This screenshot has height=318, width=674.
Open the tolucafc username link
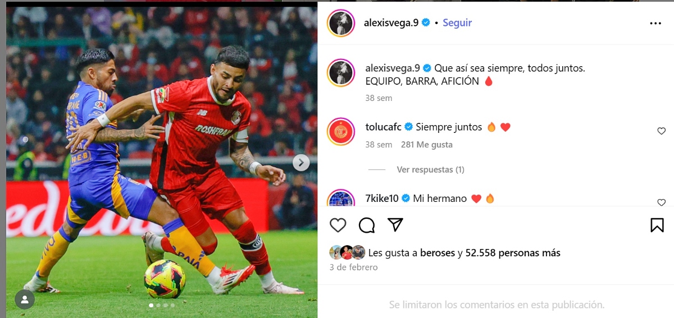click(x=384, y=127)
